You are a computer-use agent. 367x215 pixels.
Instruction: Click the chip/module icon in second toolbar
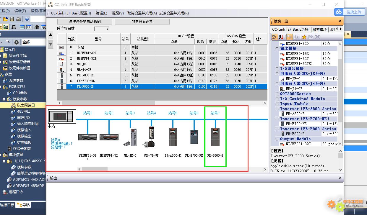pyautogui.click(x=14, y=27)
